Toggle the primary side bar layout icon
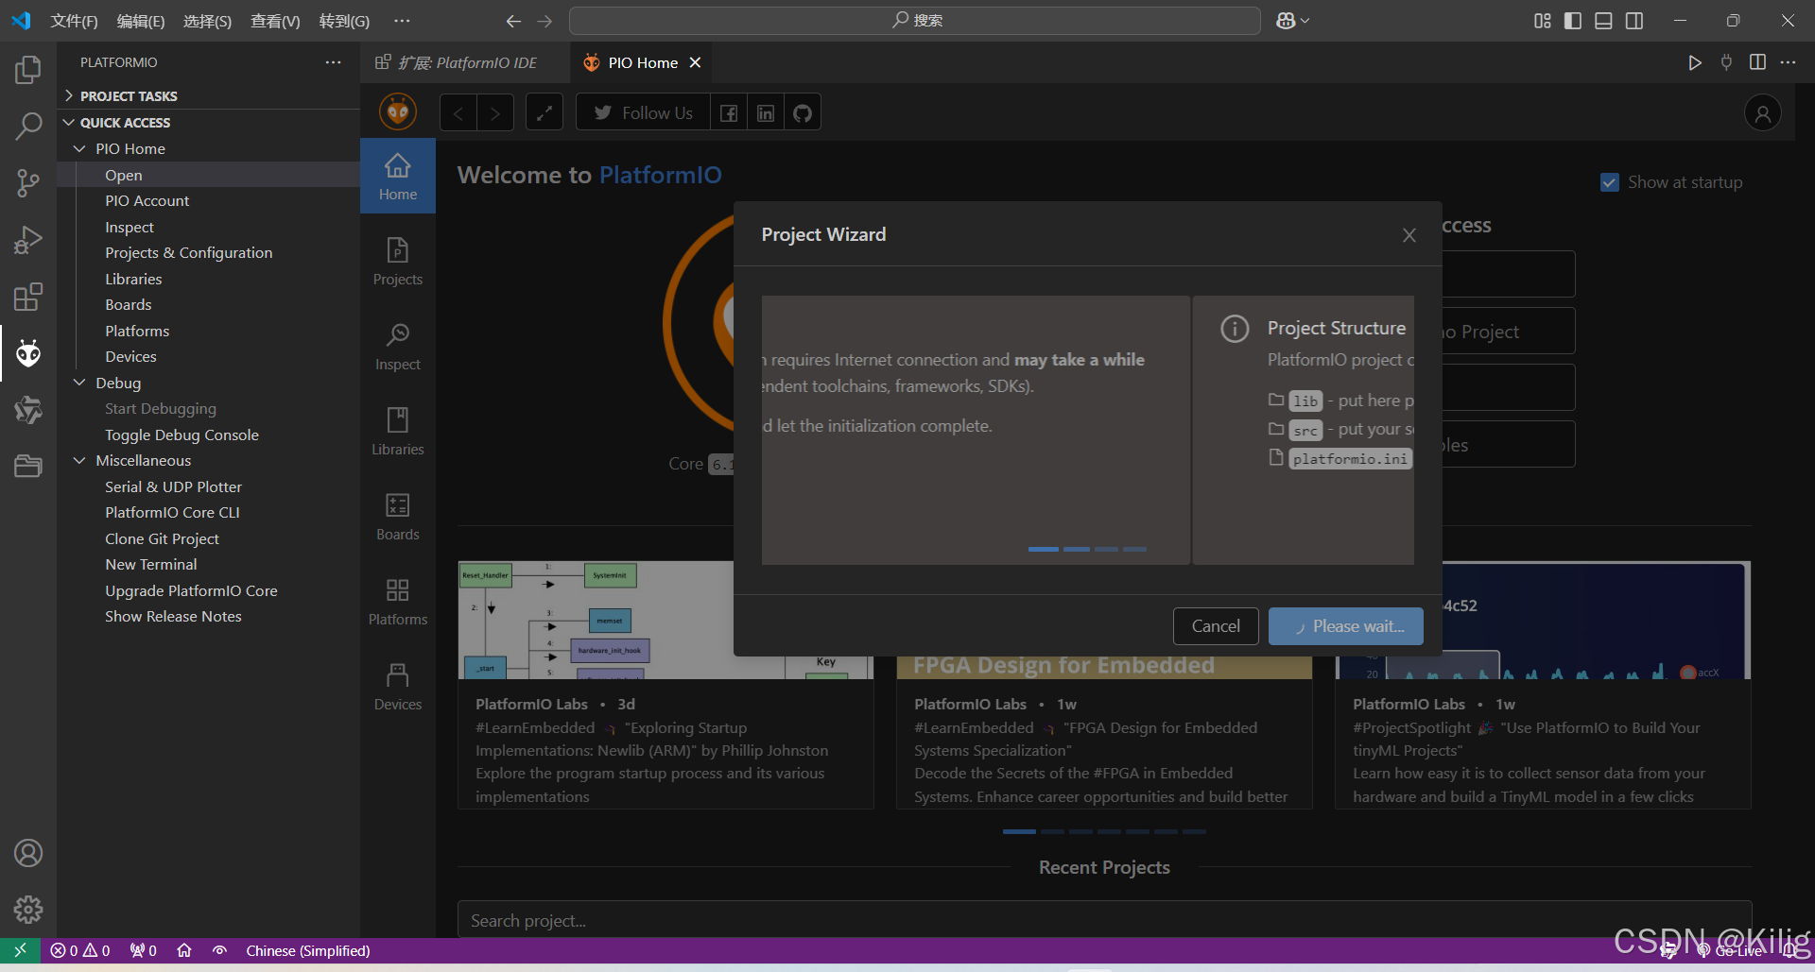Image resolution: width=1815 pixels, height=972 pixels. pyautogui.click(x=1573, y=21)
